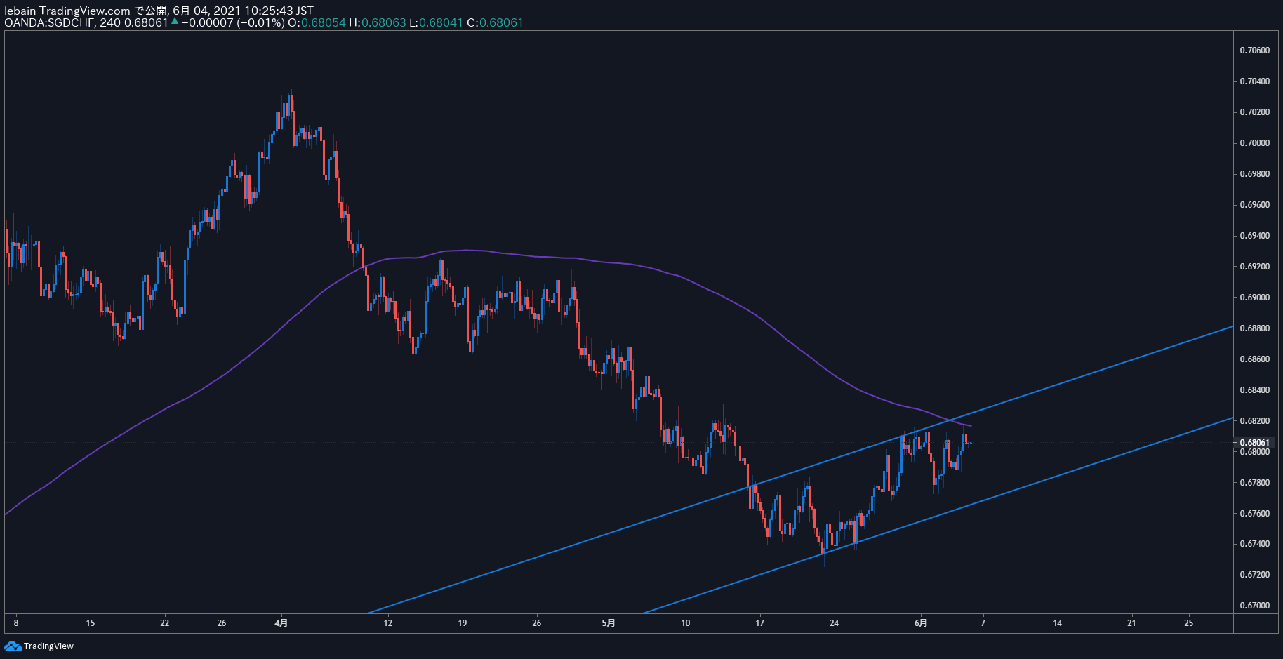Click the 14 date label on time axis

[x=1058, y=623]
